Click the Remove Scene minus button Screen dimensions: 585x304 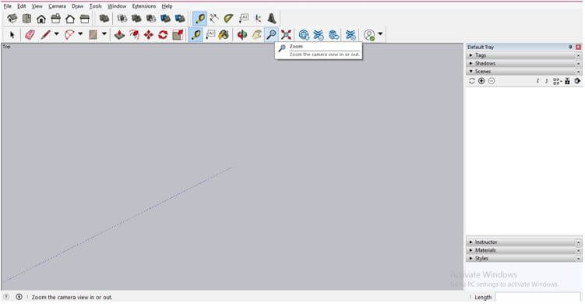(x=492, y=81)
